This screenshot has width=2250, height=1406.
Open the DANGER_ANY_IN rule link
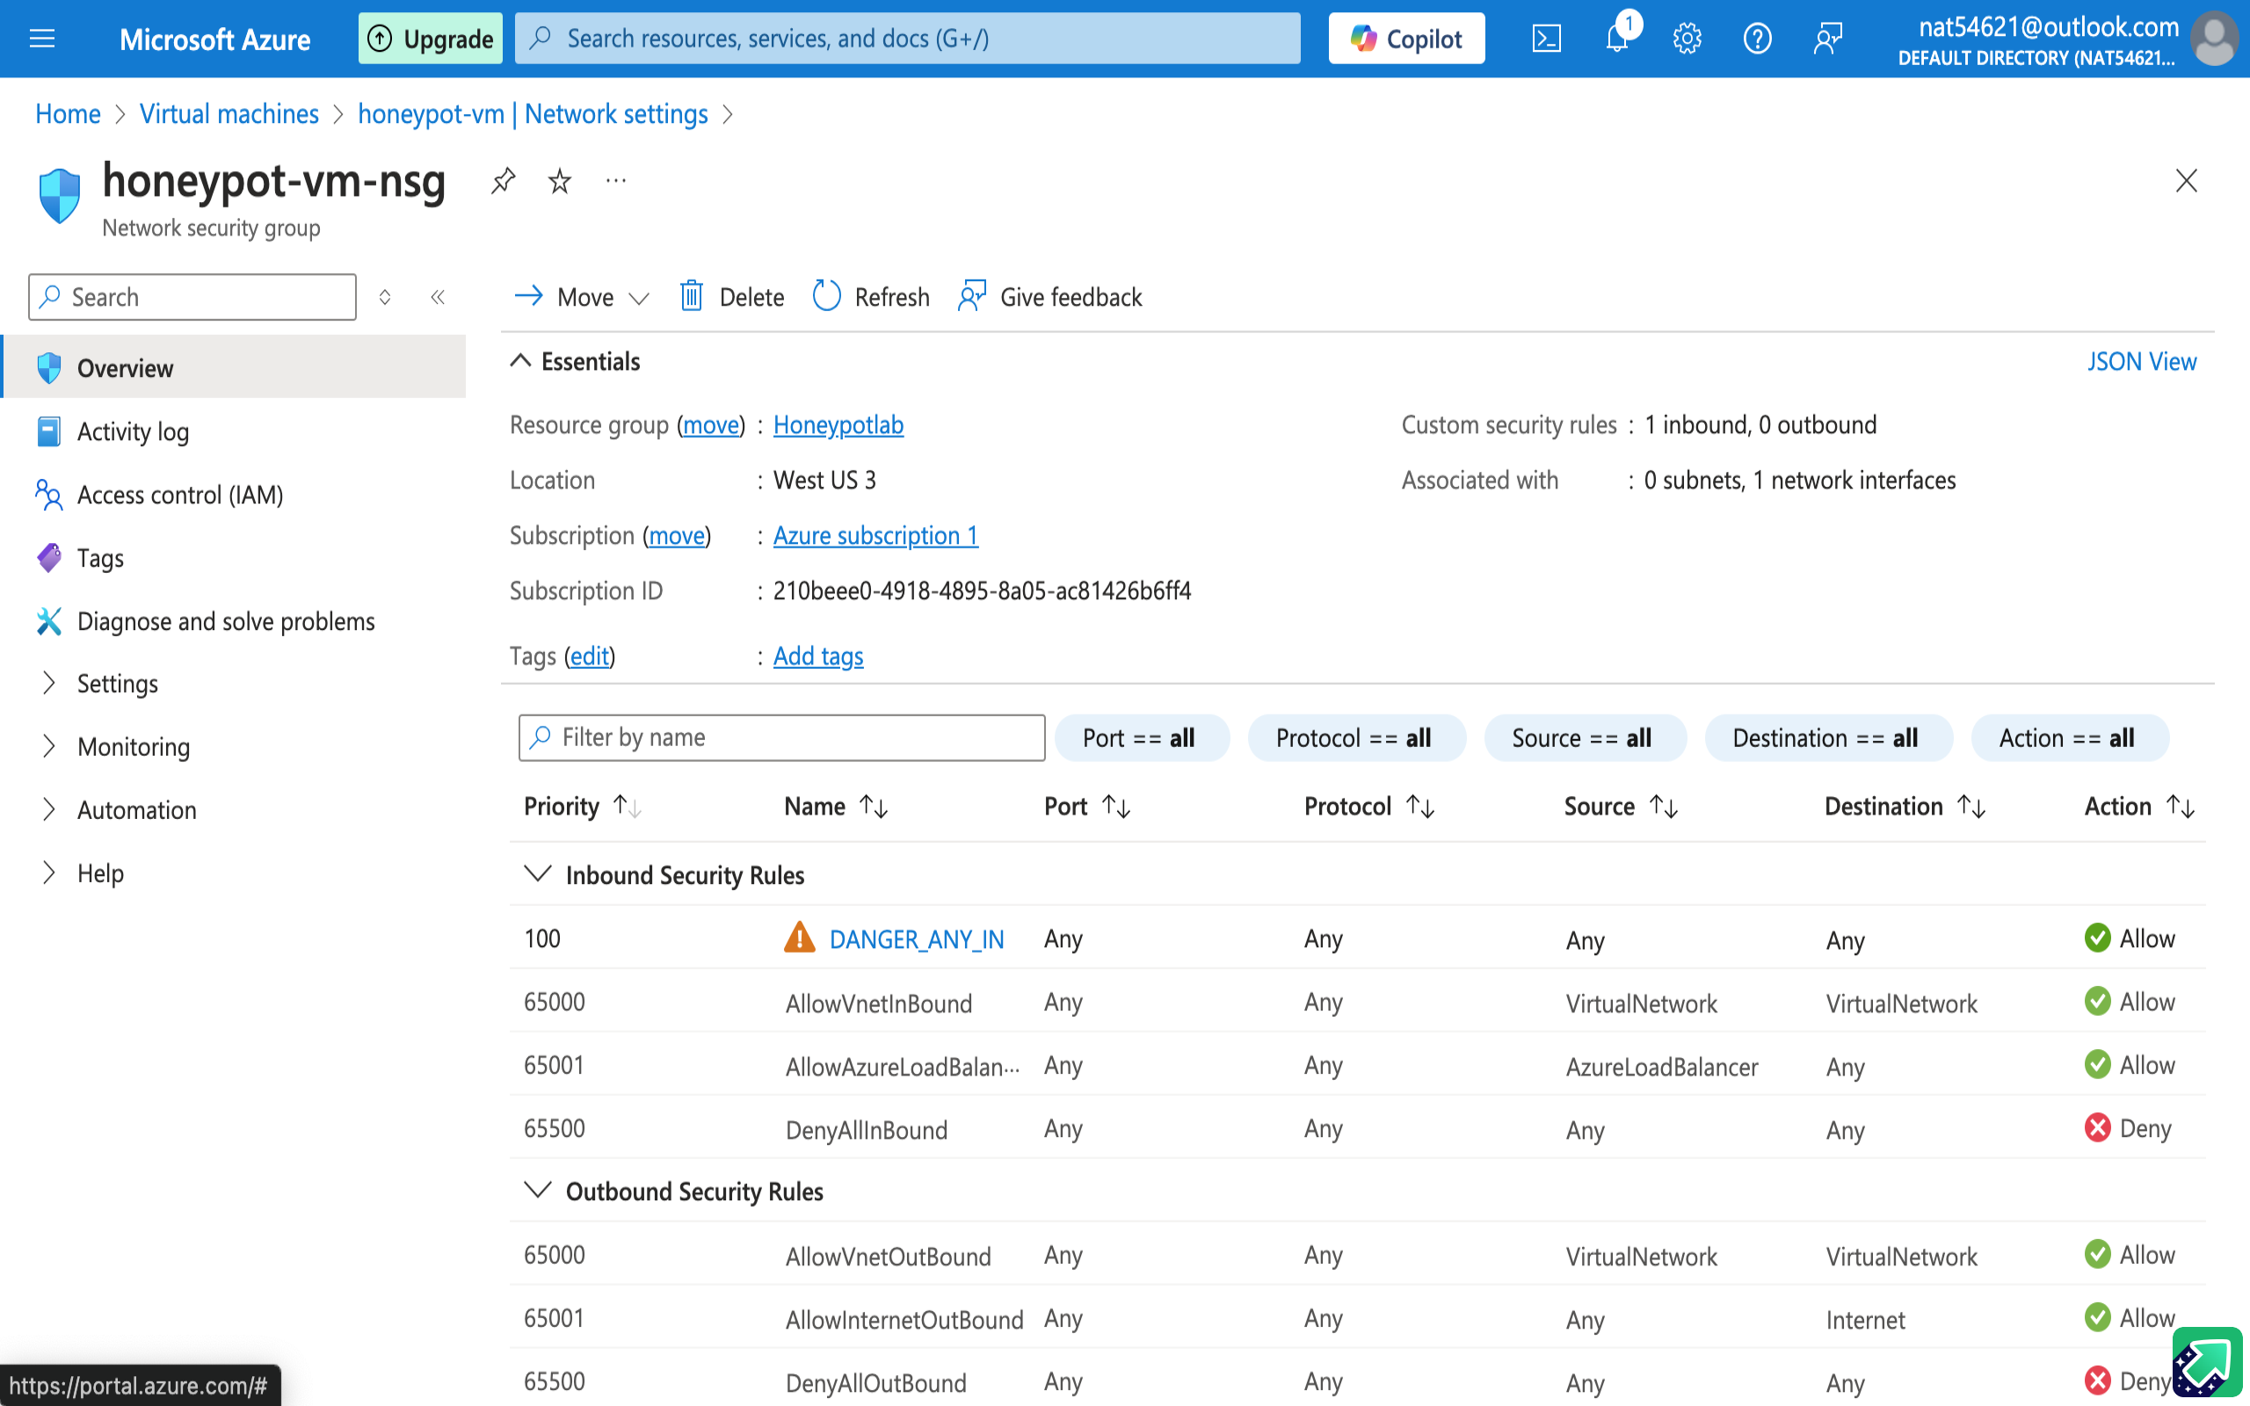916,939
